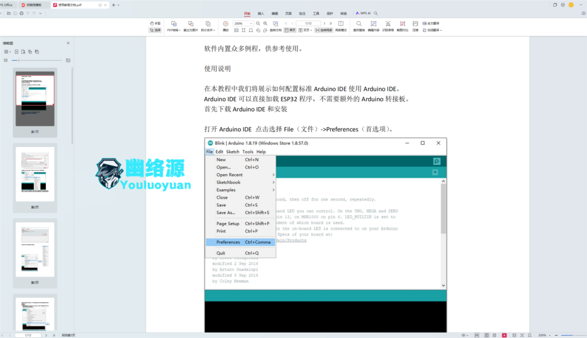The width and height of the screenshot is (587, 338).
Task: Switch to the 工具 ribbon tab
Action: click(x=316, y=14)
